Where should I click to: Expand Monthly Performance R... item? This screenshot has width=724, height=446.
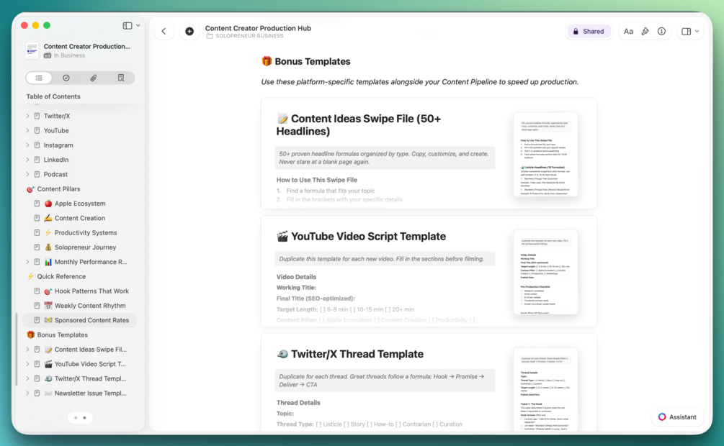27,262
